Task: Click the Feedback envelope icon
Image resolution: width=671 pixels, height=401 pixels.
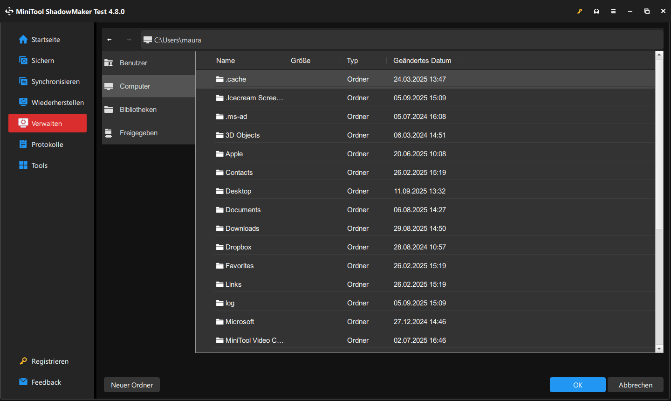Action: (23, 382)
